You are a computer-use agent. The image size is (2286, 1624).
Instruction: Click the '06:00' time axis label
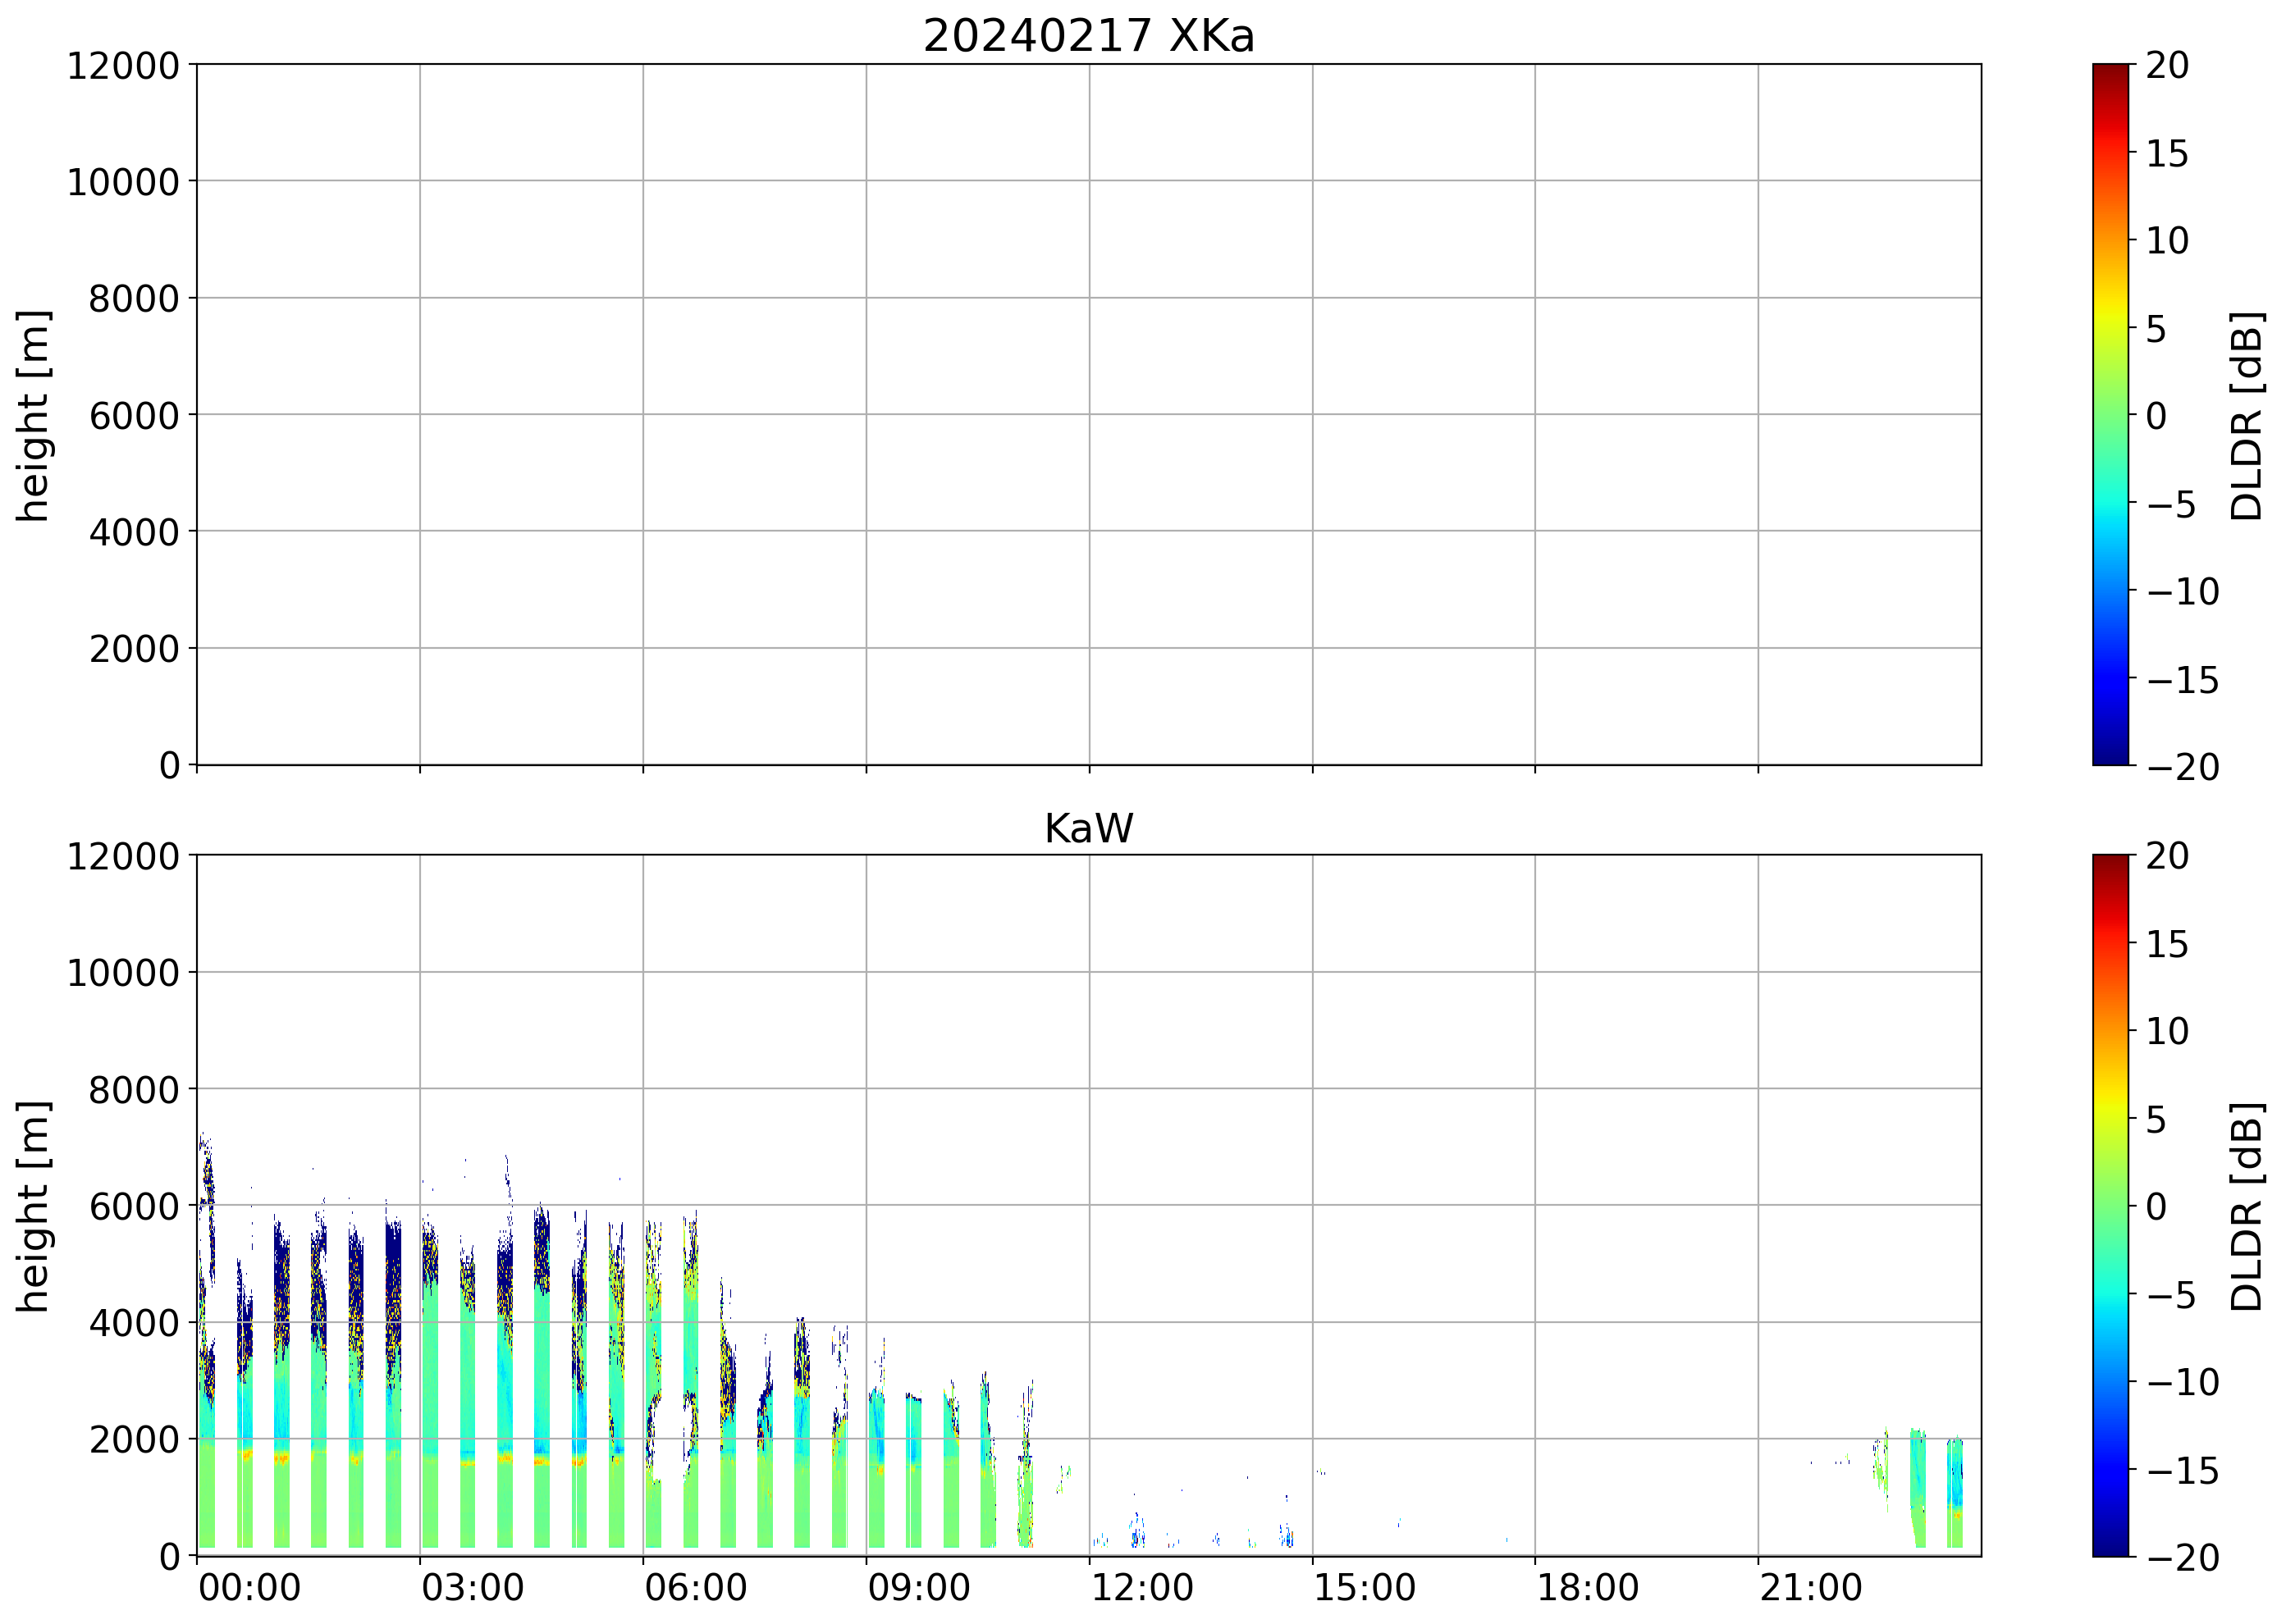pos(695,1588)
